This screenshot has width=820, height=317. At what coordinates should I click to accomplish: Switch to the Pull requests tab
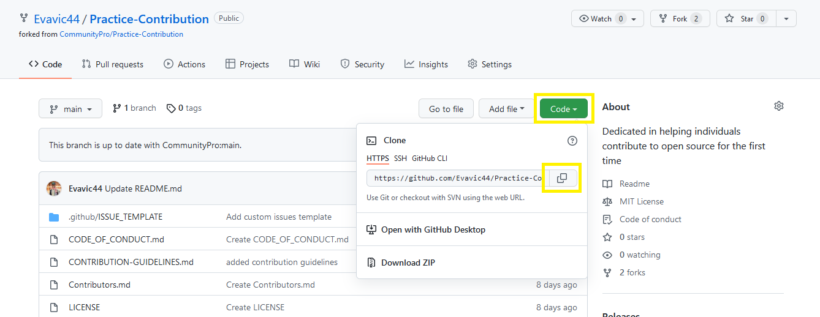tap(113, 64)
